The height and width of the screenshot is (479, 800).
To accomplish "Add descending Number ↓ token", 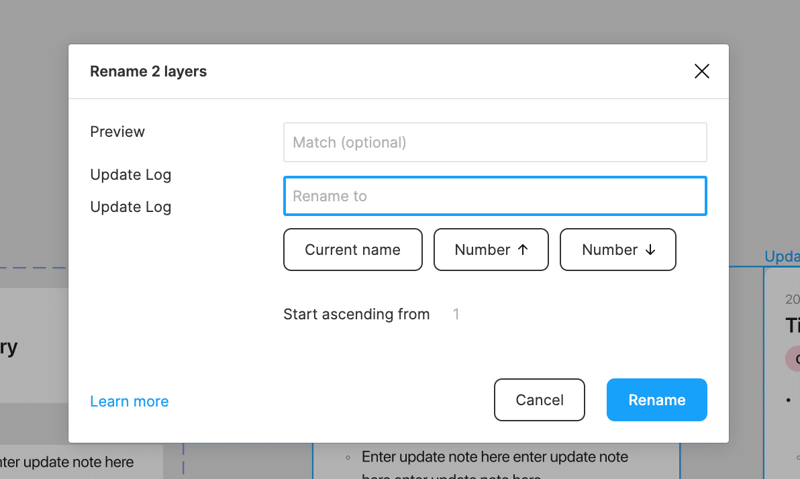I will [617, 250].
